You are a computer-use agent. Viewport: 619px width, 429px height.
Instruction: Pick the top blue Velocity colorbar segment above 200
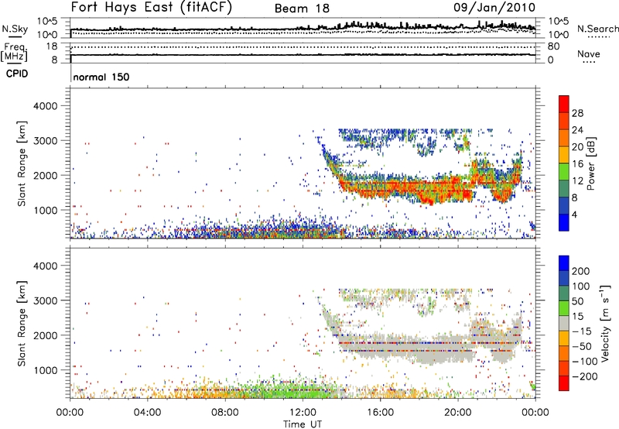(564, 263)
